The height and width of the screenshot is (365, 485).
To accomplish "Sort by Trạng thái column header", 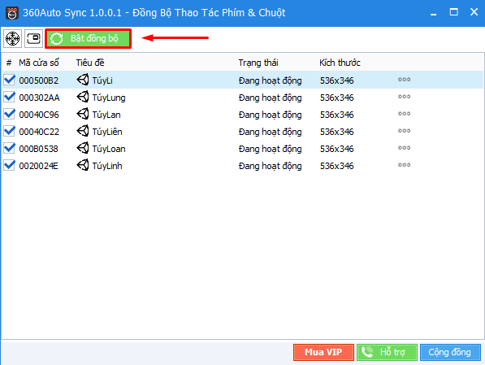I will (x=258, y=63).
